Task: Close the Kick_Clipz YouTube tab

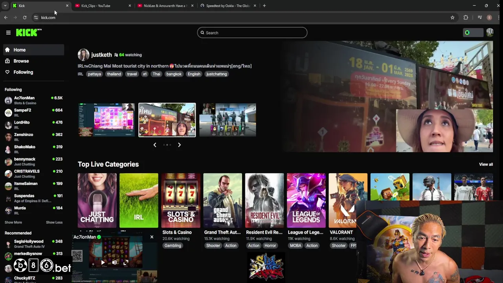Action: (x=130, y=6)
